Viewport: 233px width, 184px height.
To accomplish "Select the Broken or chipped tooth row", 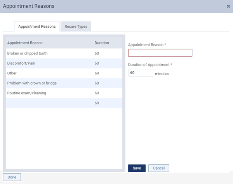I will pos(64,53).
